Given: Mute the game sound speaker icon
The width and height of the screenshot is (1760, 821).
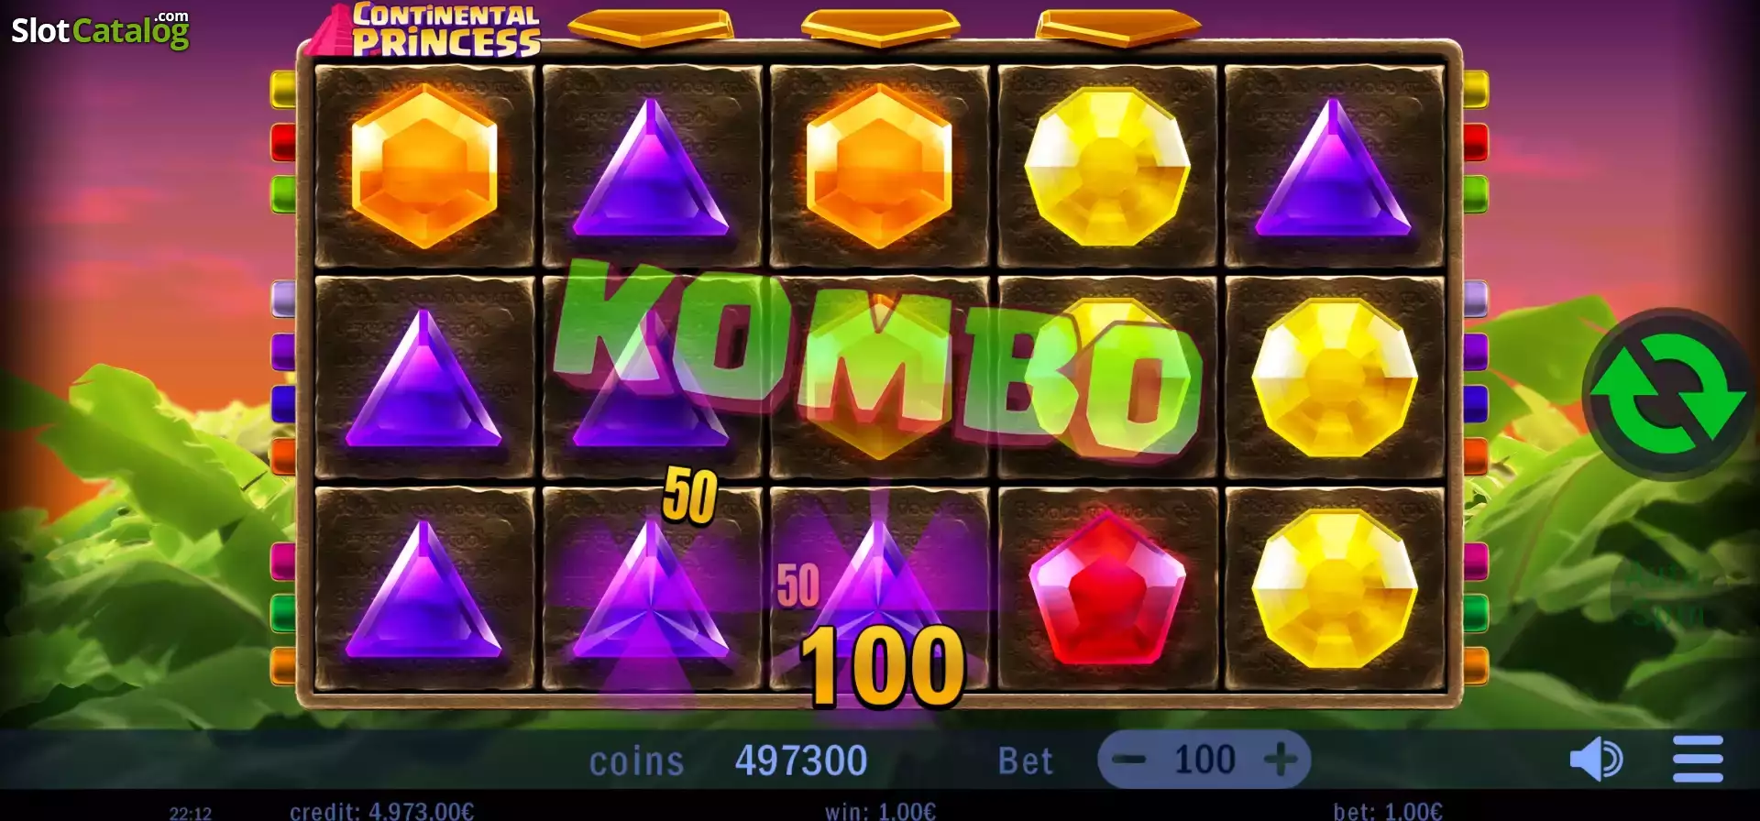Looking at the screenshot, I should 1596,759.
